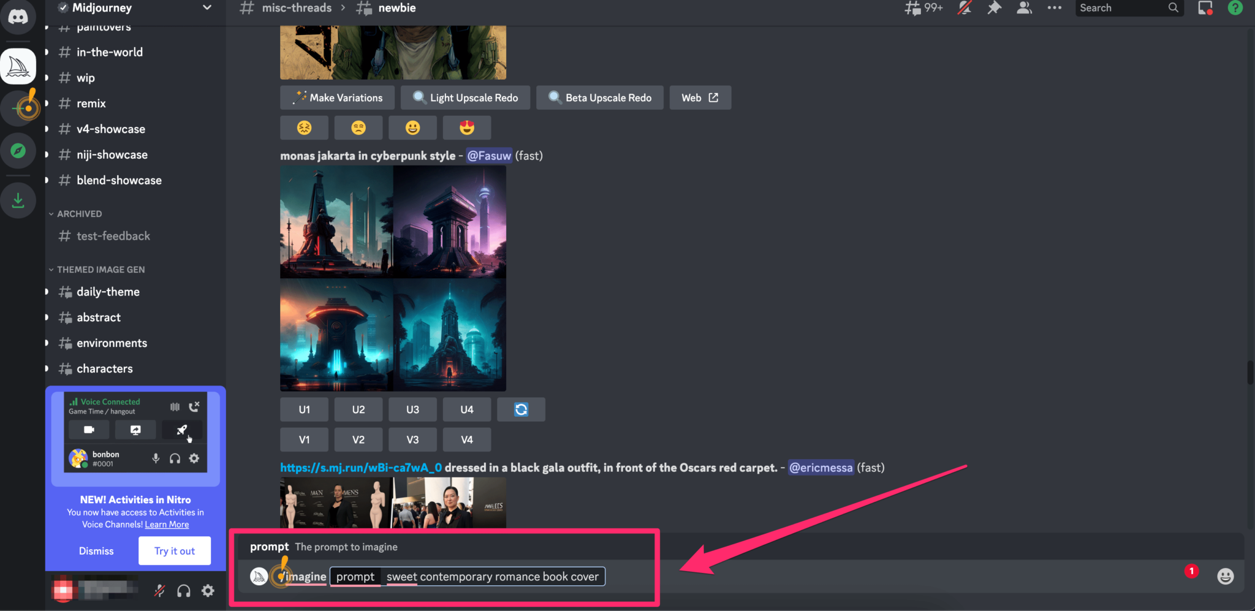Open Discord home direct messages icon
This screenshot has height=611, width=1255.
coord(18,17)
